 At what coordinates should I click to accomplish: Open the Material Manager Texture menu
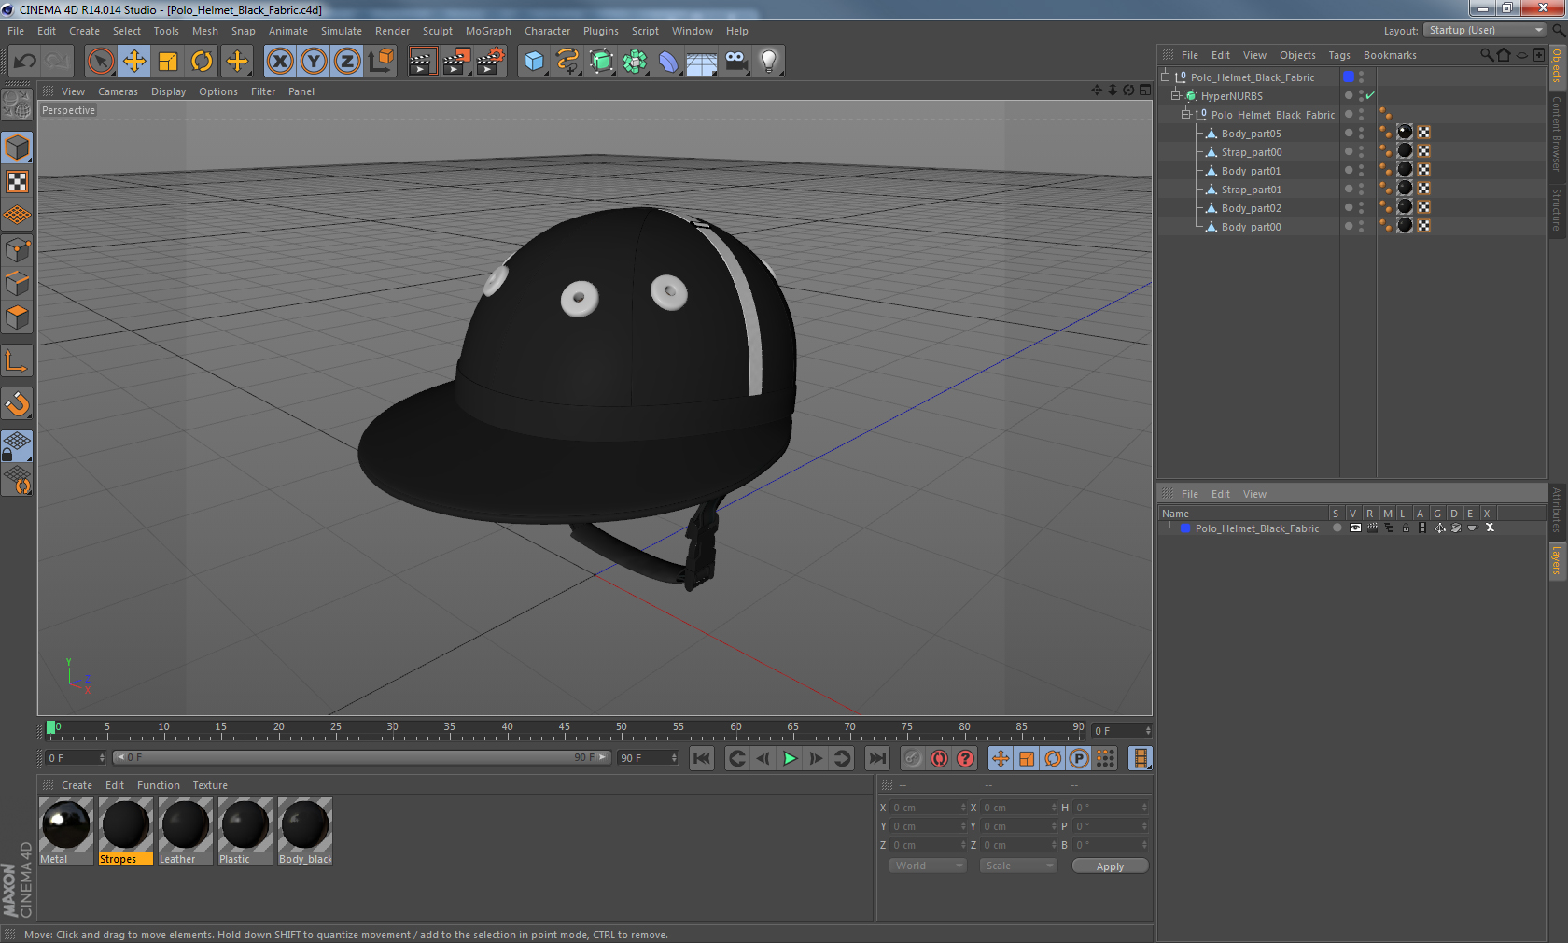pyautogui.click(x=209, y=785)
